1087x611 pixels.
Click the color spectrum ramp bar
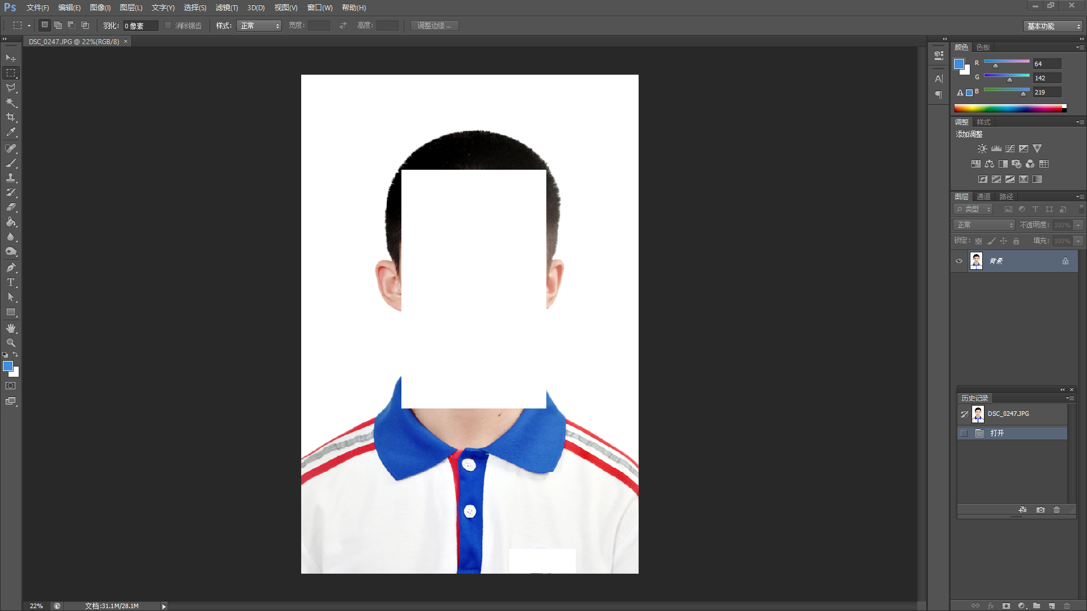[1010, 107]
